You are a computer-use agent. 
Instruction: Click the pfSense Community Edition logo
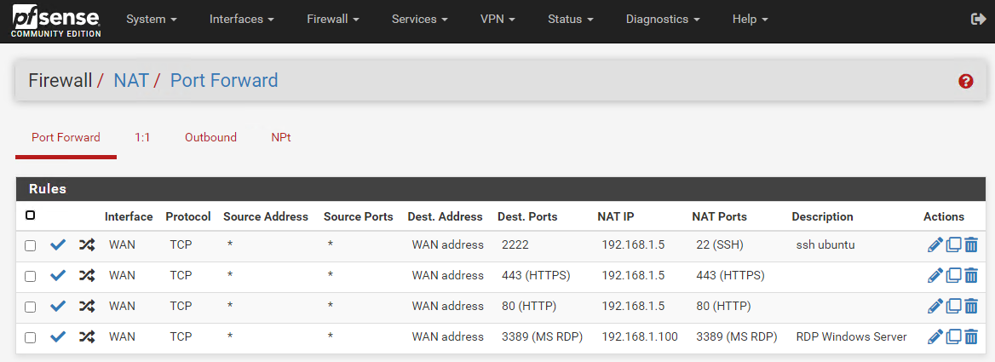click(56, 20)
